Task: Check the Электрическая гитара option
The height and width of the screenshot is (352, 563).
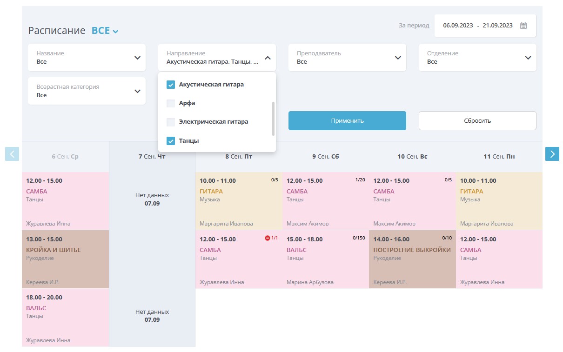Action: (x=171, y=122)
